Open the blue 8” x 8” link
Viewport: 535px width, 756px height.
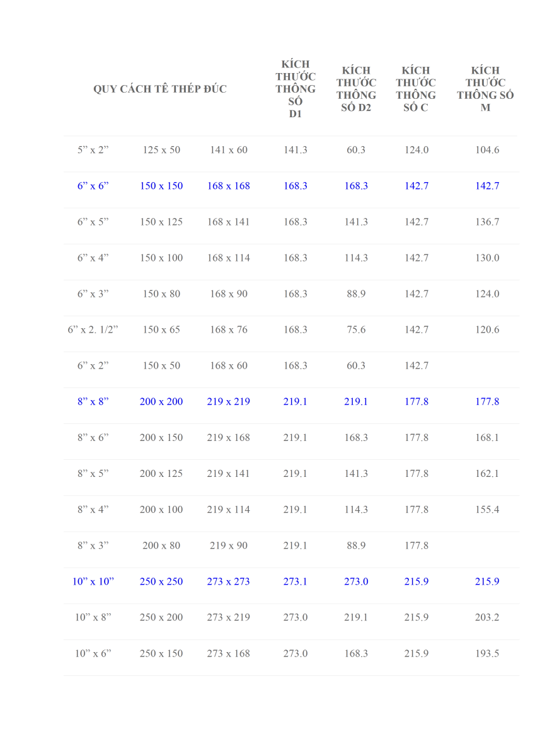[93, 401]
